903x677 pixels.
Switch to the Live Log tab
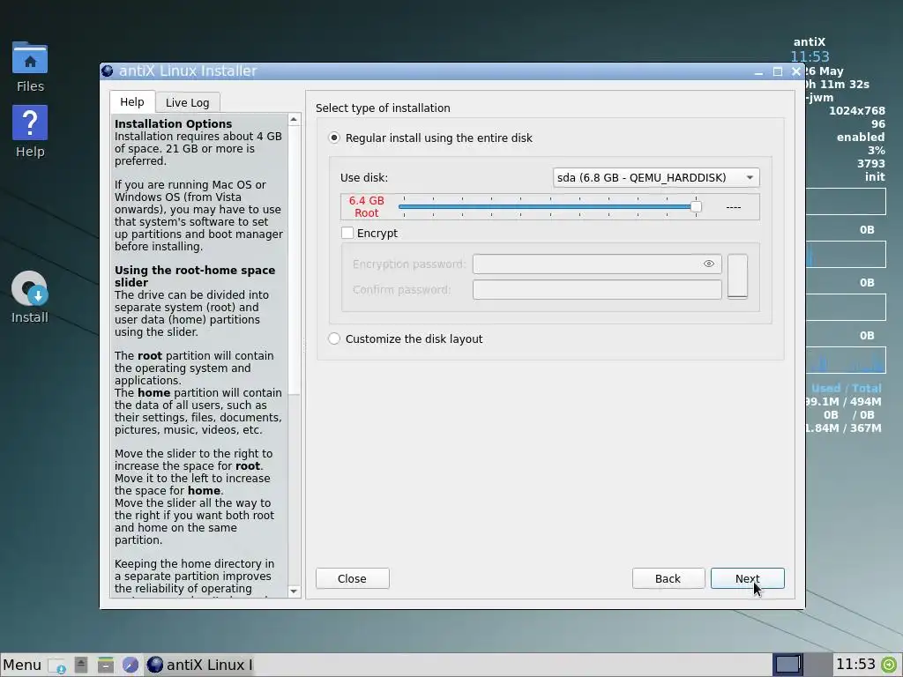click(x=187, y=102)
